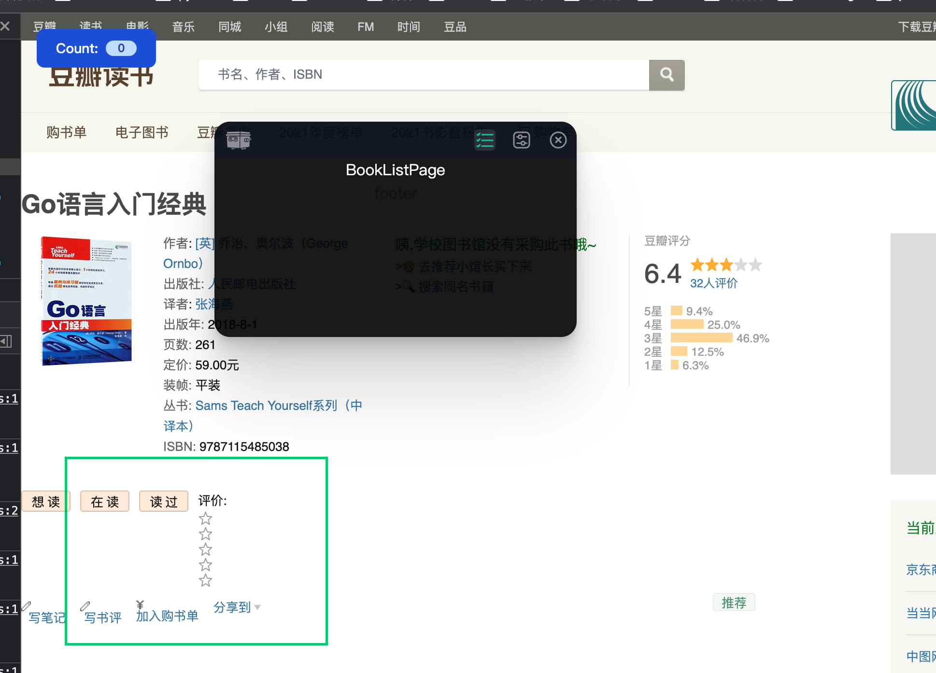Click the ¥ icon beside 加入购书单

[140, 604]
